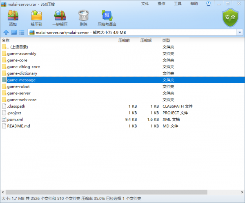
Task: Click the 一键解压 one-click extract icon
Action: pos(60,15)
